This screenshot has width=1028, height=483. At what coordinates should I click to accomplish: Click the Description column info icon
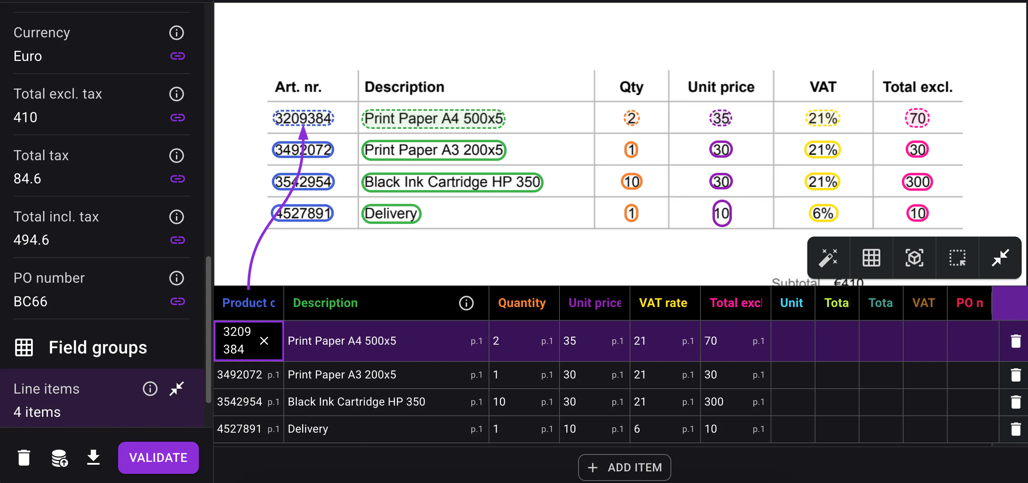[466, 303]
